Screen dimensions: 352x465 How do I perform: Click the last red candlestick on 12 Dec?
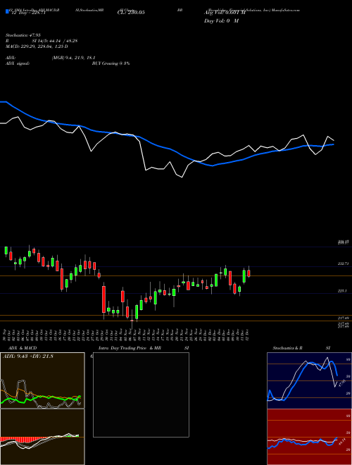click(249, 273)
